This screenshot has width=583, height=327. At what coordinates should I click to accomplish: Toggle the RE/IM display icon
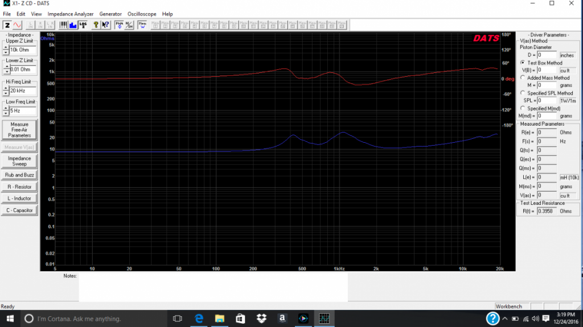click(x=129, y=25)
